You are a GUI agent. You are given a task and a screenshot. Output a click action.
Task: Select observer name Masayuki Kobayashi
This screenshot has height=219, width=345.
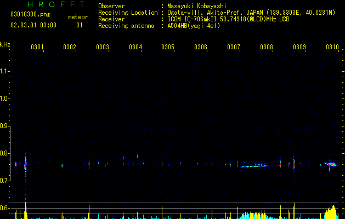point(197,6)
